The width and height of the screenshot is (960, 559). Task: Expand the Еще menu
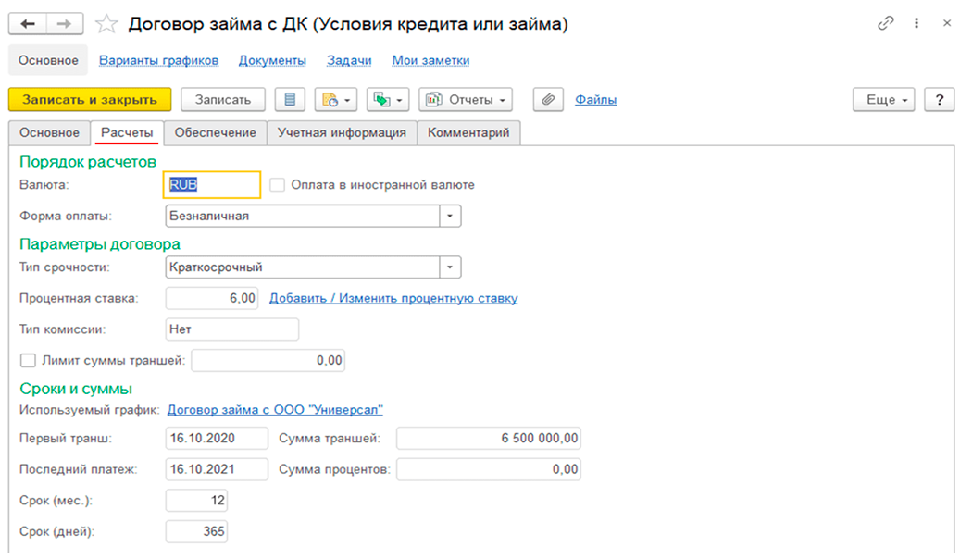tap(883, 100)
